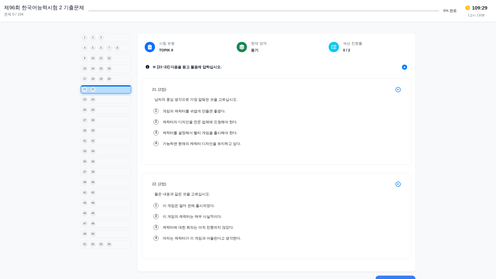Click the exam title 제96회 한국어능력시험

click(x=44, y=8)
